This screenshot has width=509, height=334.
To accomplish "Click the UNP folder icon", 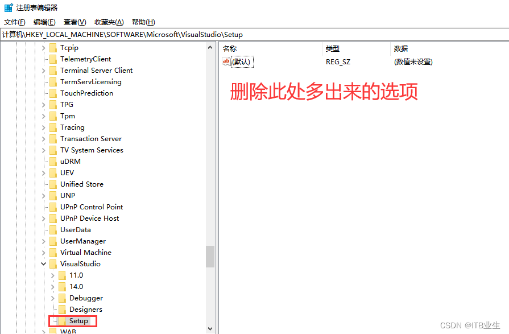I will coord(53,196).
